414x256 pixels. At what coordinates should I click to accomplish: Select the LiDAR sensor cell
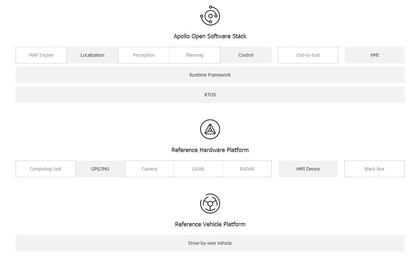tap(198, 169)
